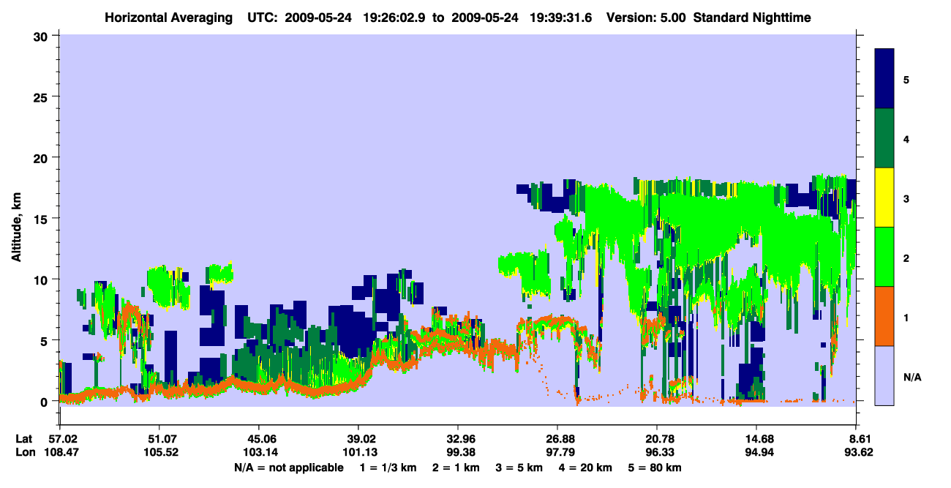
Task: Click legend entry '1 = 1/3 km'
Action: pyautogui.click(x=388, y=468)
